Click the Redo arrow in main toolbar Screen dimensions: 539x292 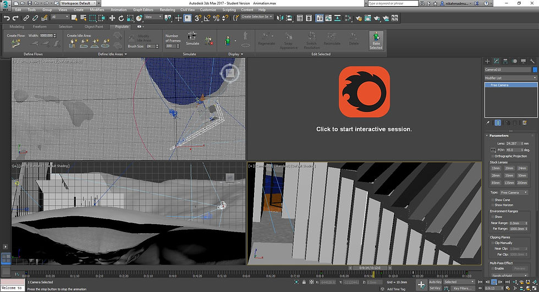point(15,18)
